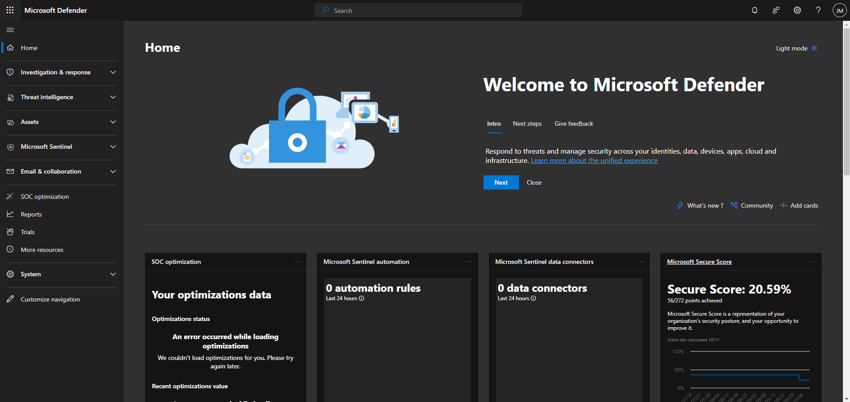Open Learn more about unified experience link
The image size is (850, 402).
(x=594, y=161)
